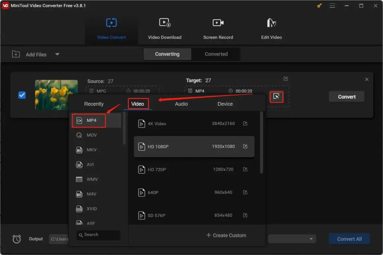Switch to the Converting tab
Screen dimensions: 383x255
coord(167,54)
